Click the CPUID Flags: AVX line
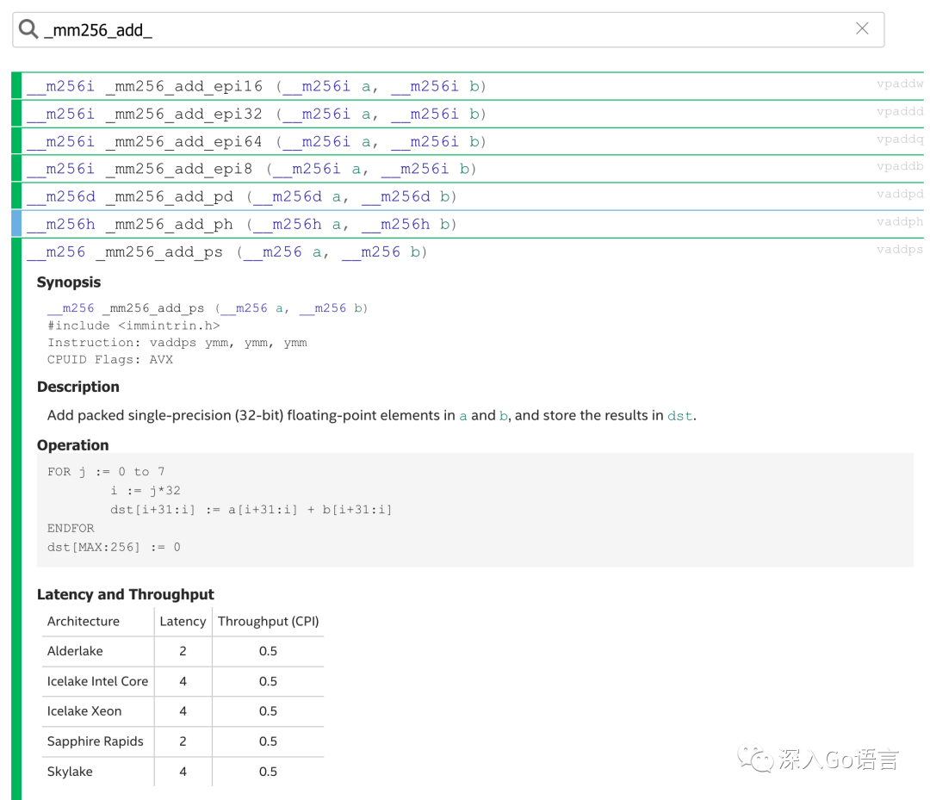This screenshot has height=800, width=930. (x=110, y=359)
